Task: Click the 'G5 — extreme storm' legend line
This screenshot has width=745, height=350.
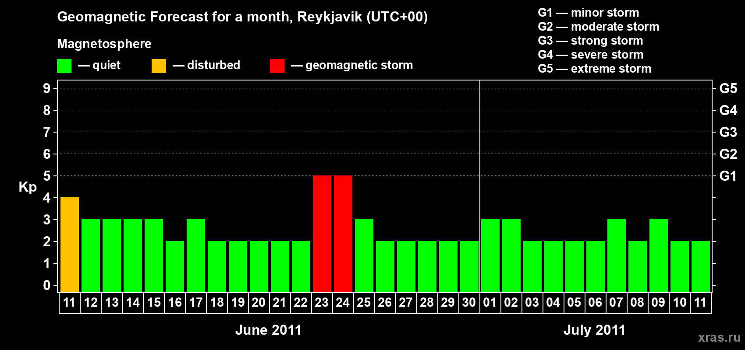Action: point(595,69)
